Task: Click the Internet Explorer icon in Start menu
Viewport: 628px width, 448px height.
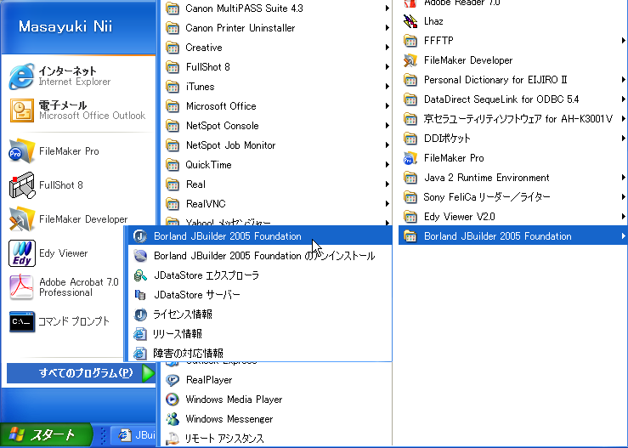Action: (x=21, y=77)
